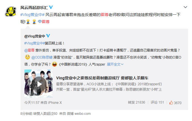Open the @Vlog营业中 account name
192x121 pixels.
click(x=35, y=36)
